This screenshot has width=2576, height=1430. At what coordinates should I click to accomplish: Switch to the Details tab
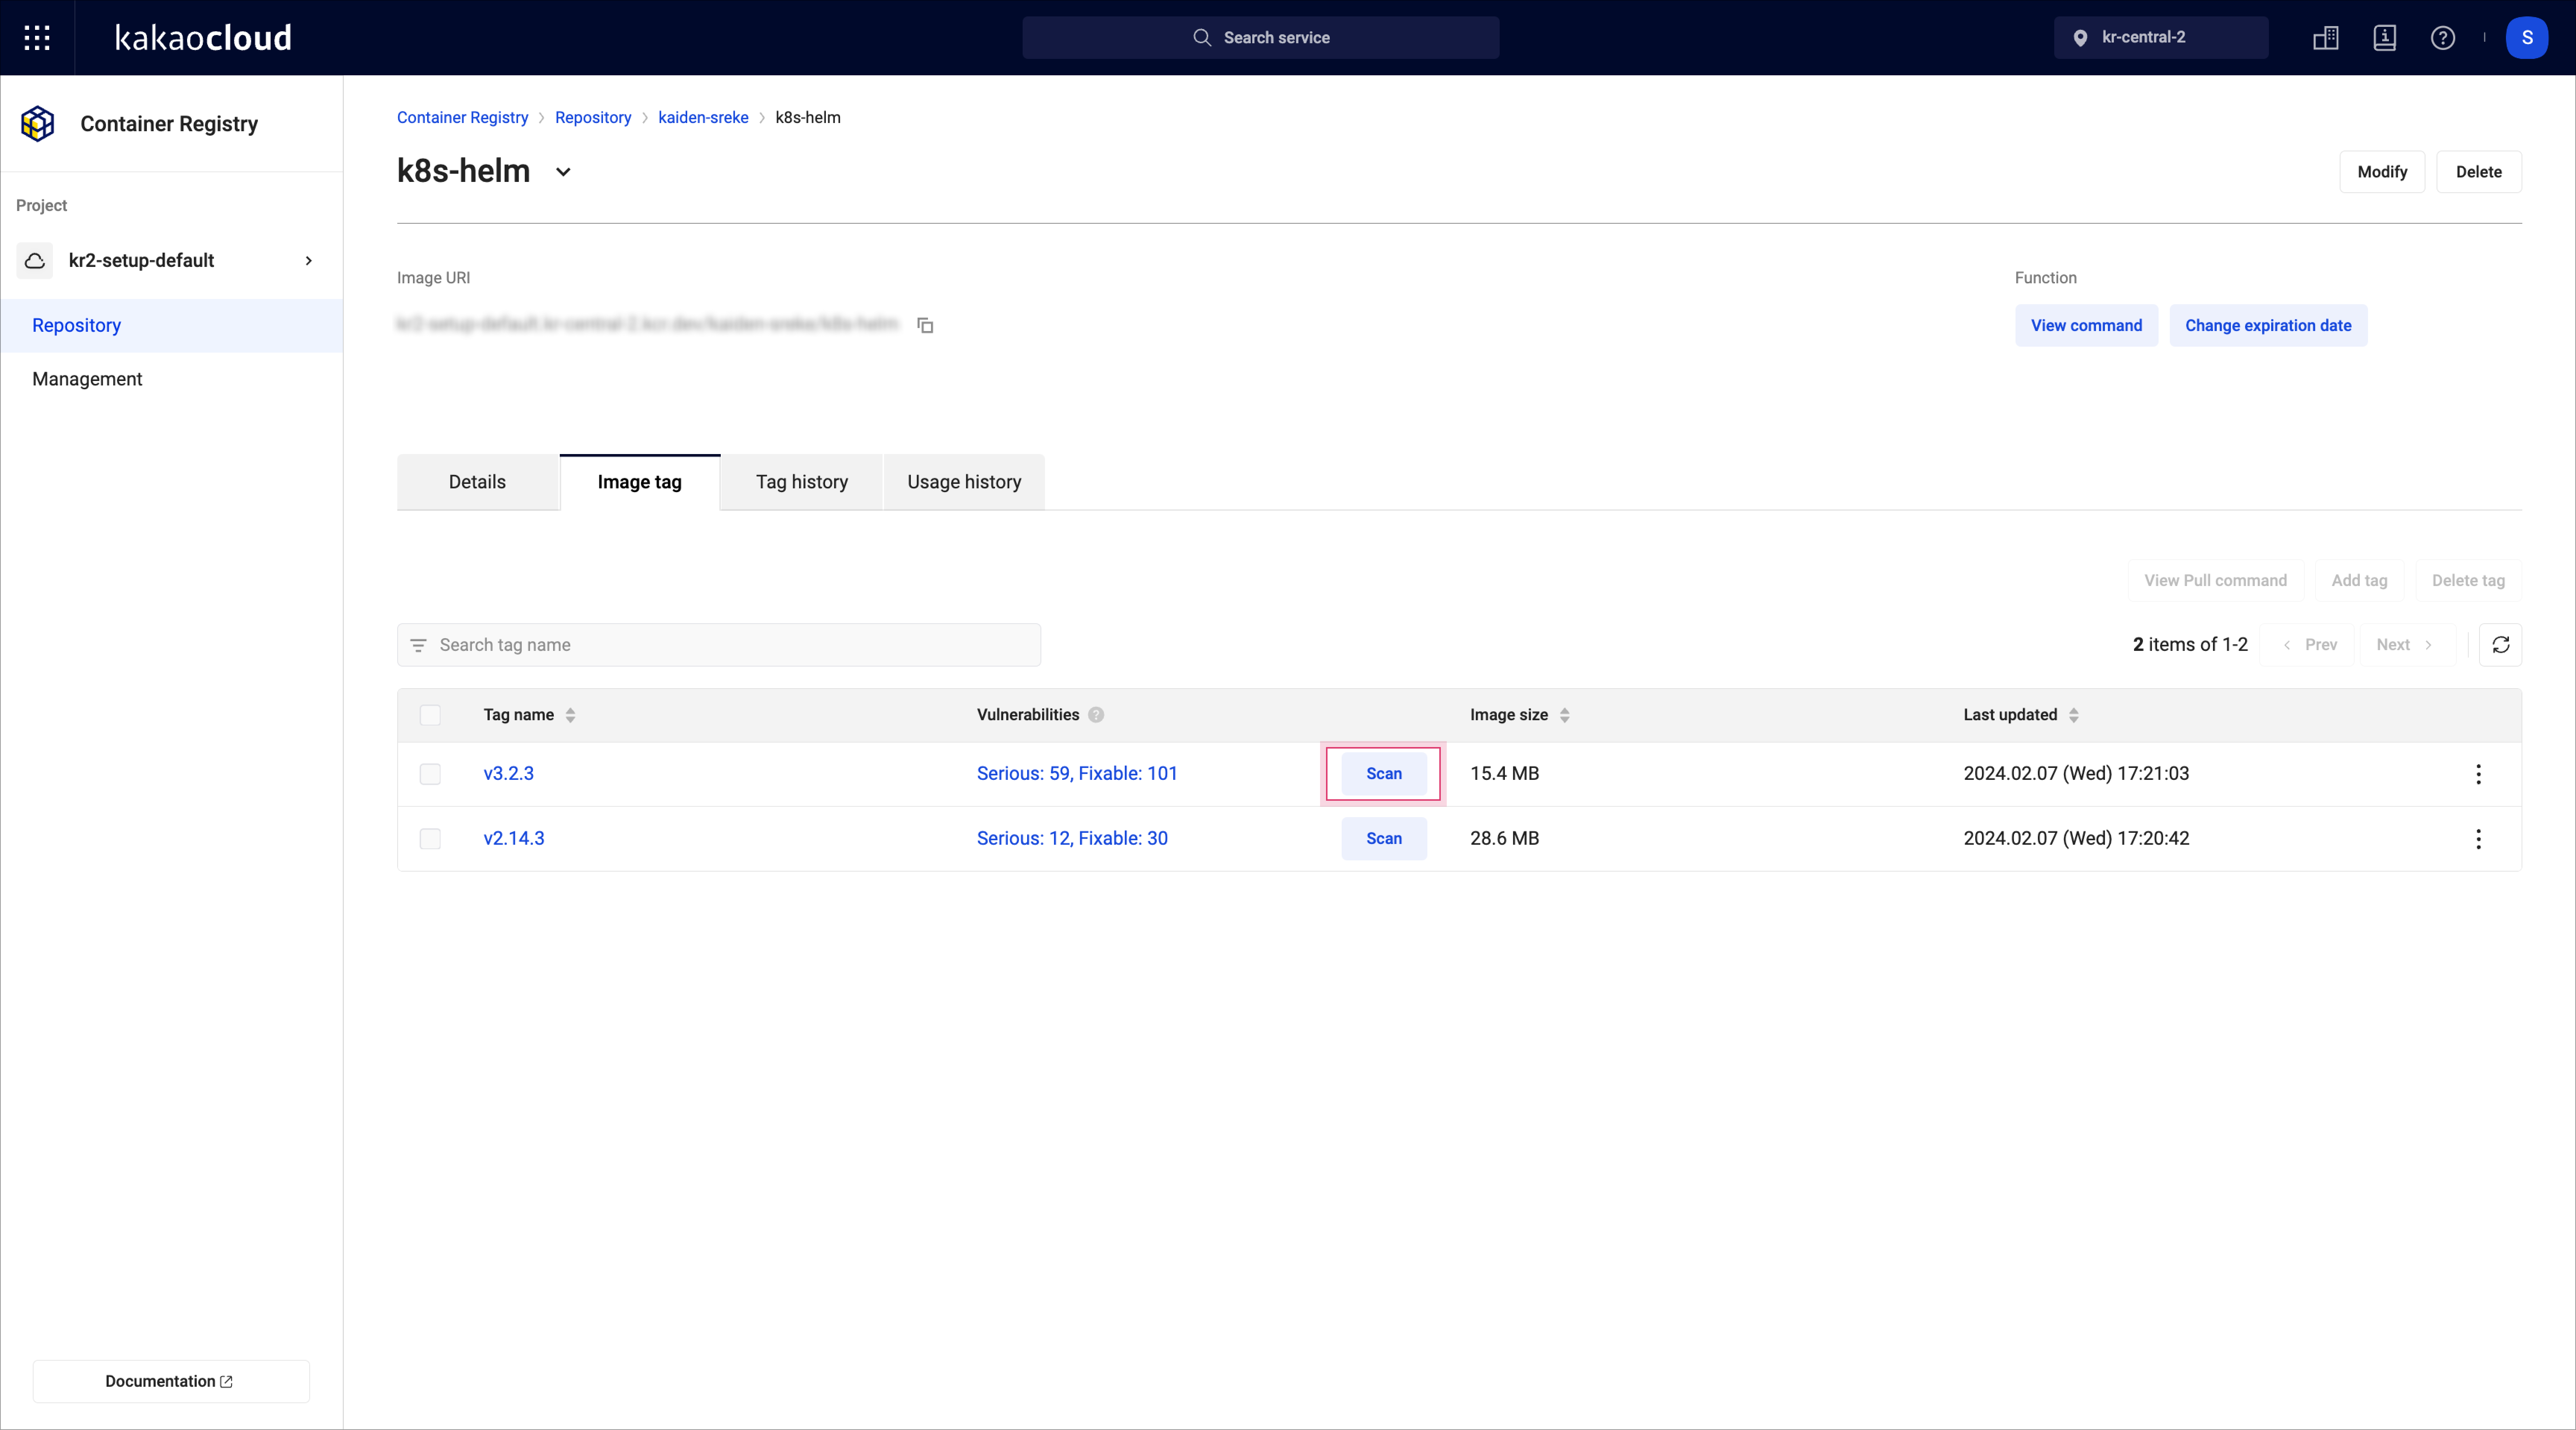point(478,482)
